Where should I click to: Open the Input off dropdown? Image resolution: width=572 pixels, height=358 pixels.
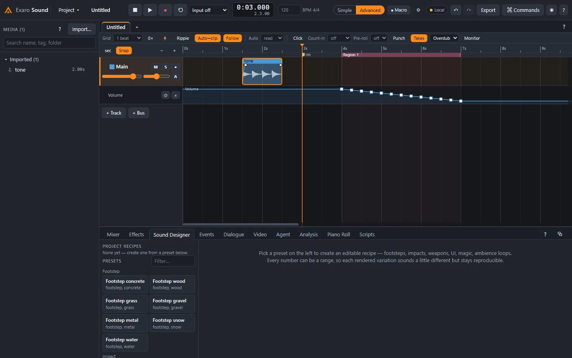pyautogui.click(x=209, y=10)
